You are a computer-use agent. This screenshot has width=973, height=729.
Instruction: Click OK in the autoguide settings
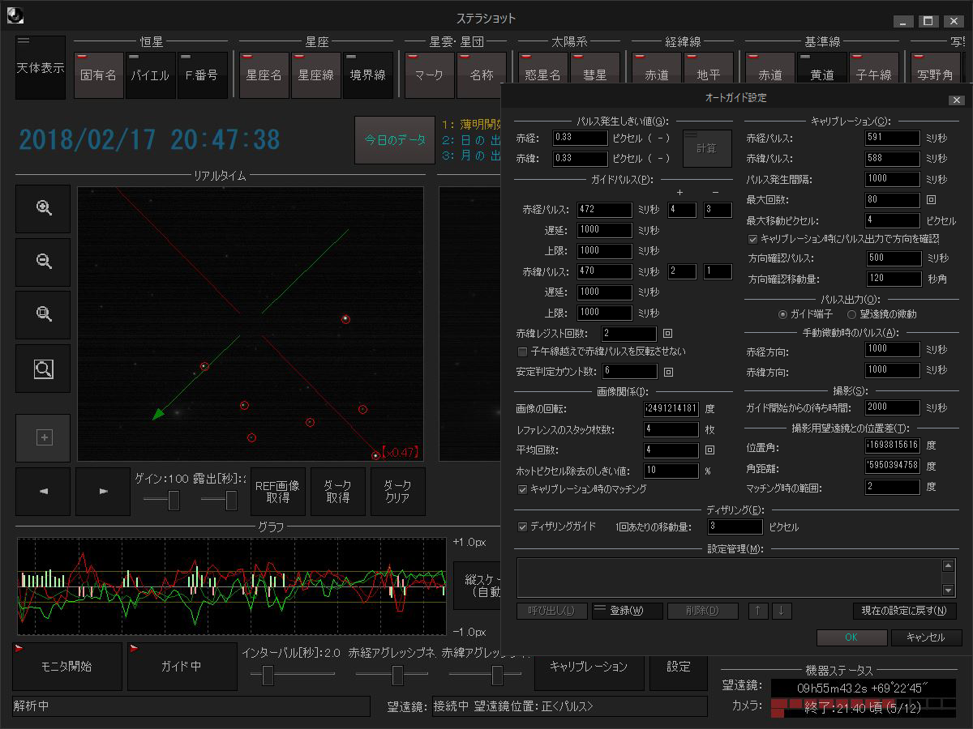[851, 637]
